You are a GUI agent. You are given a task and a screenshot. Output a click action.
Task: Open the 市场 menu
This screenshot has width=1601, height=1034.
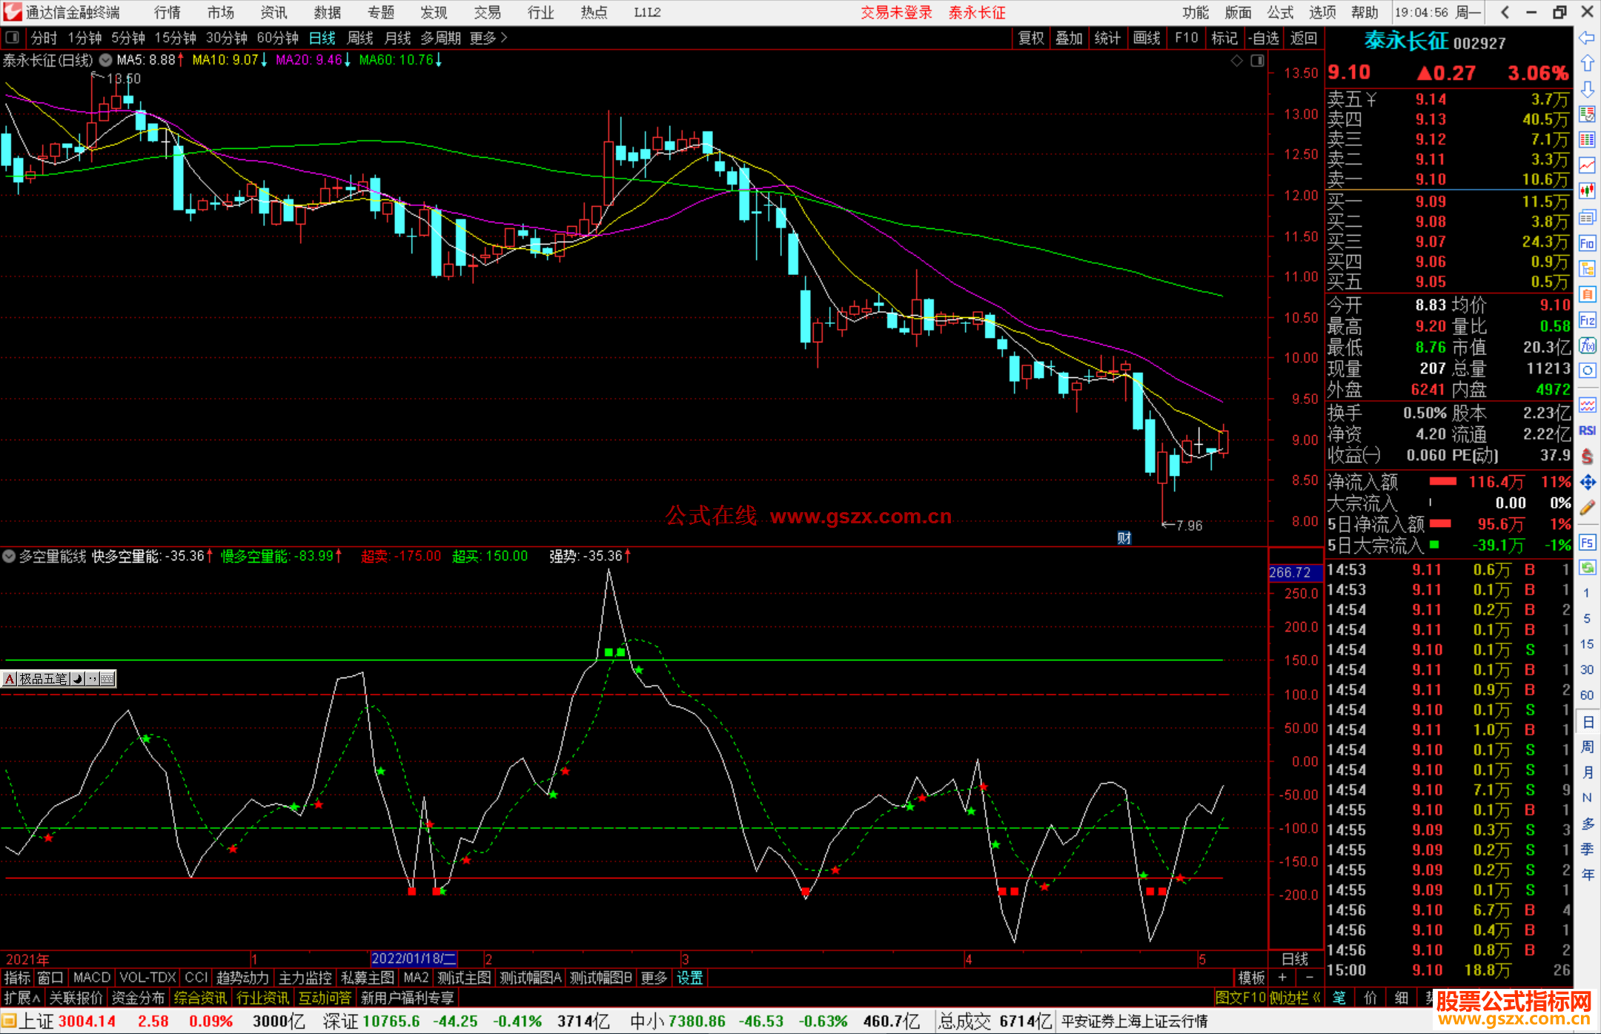[221, 13]
